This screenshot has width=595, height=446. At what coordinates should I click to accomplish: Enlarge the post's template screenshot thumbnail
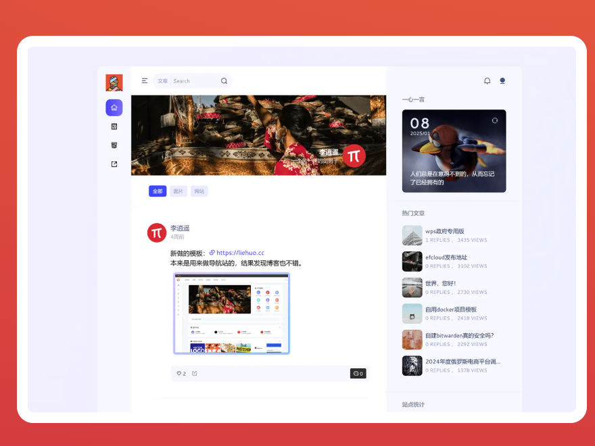pos(231,314)
